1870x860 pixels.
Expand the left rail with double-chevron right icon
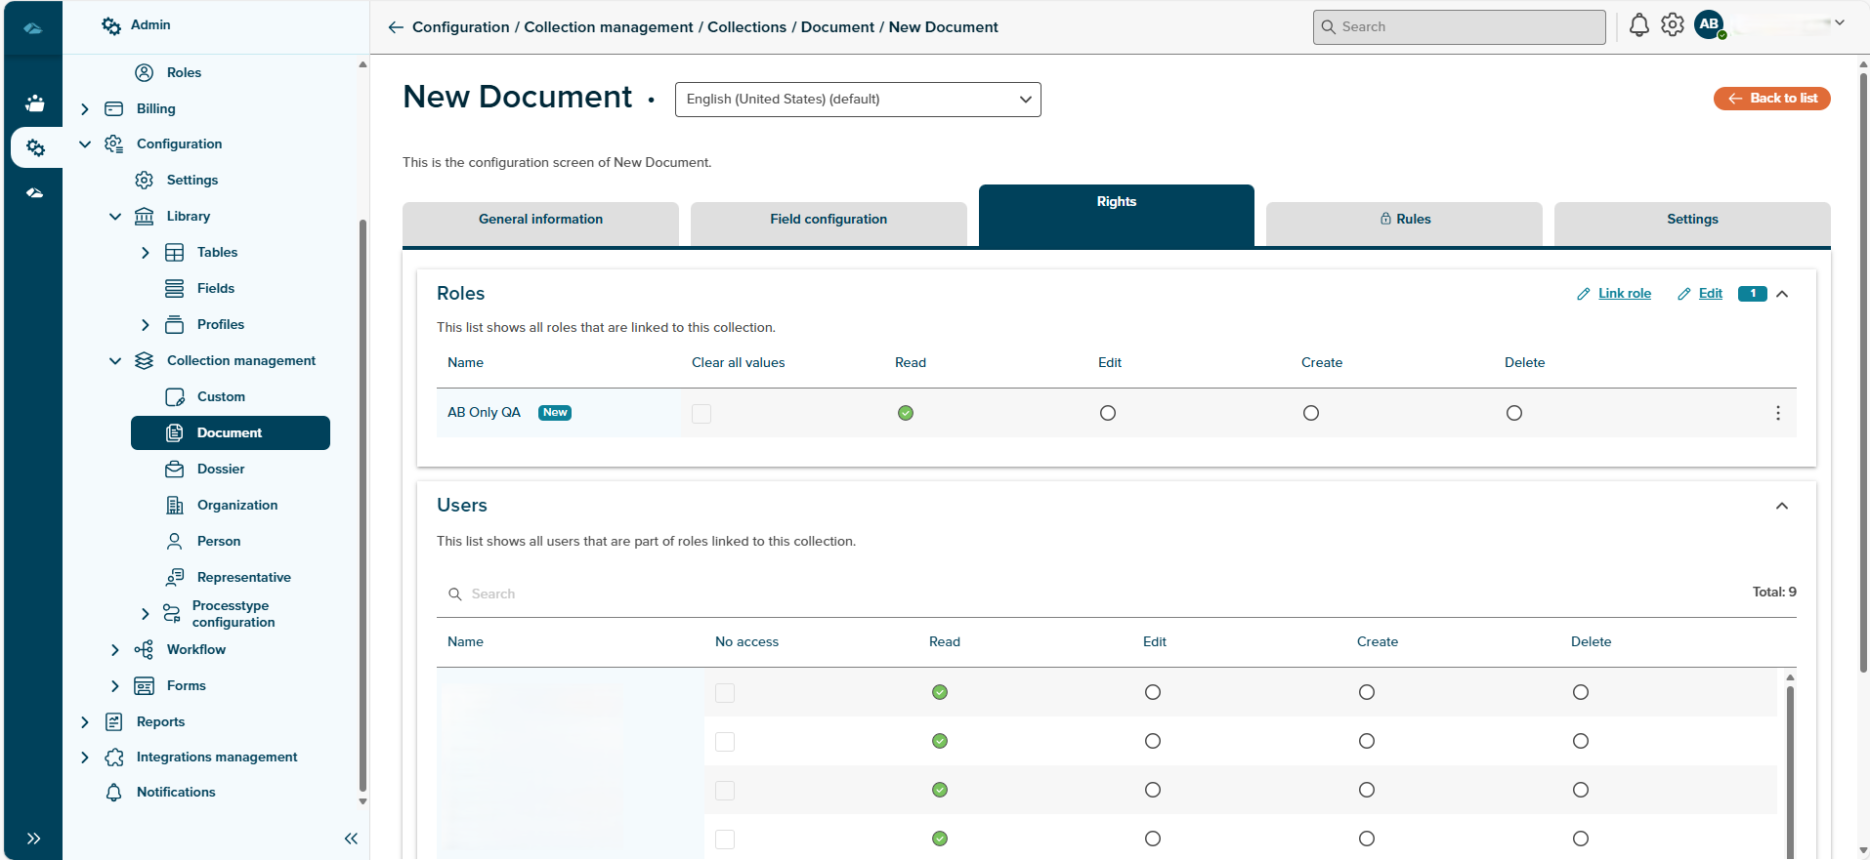[x=33, y=839]
